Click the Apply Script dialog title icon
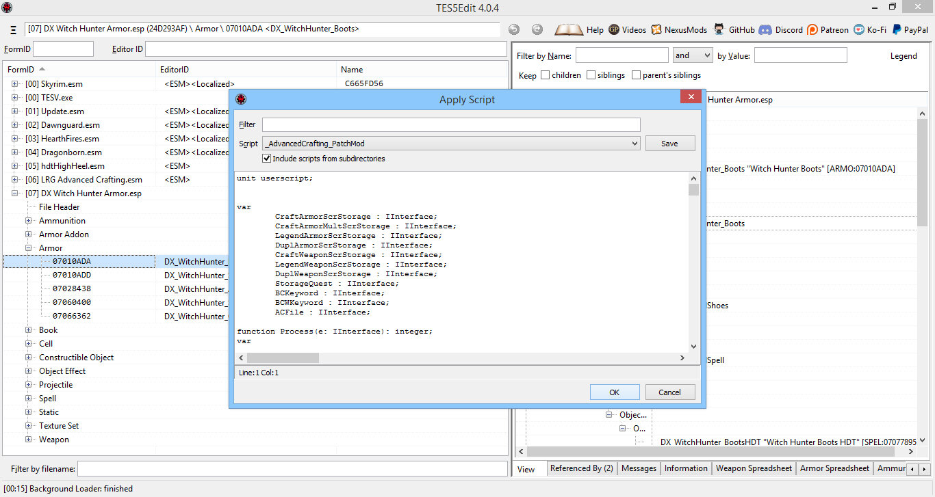The height and width of the screenshot is (497, 935). pyautogui.click(x=240, y=99)
